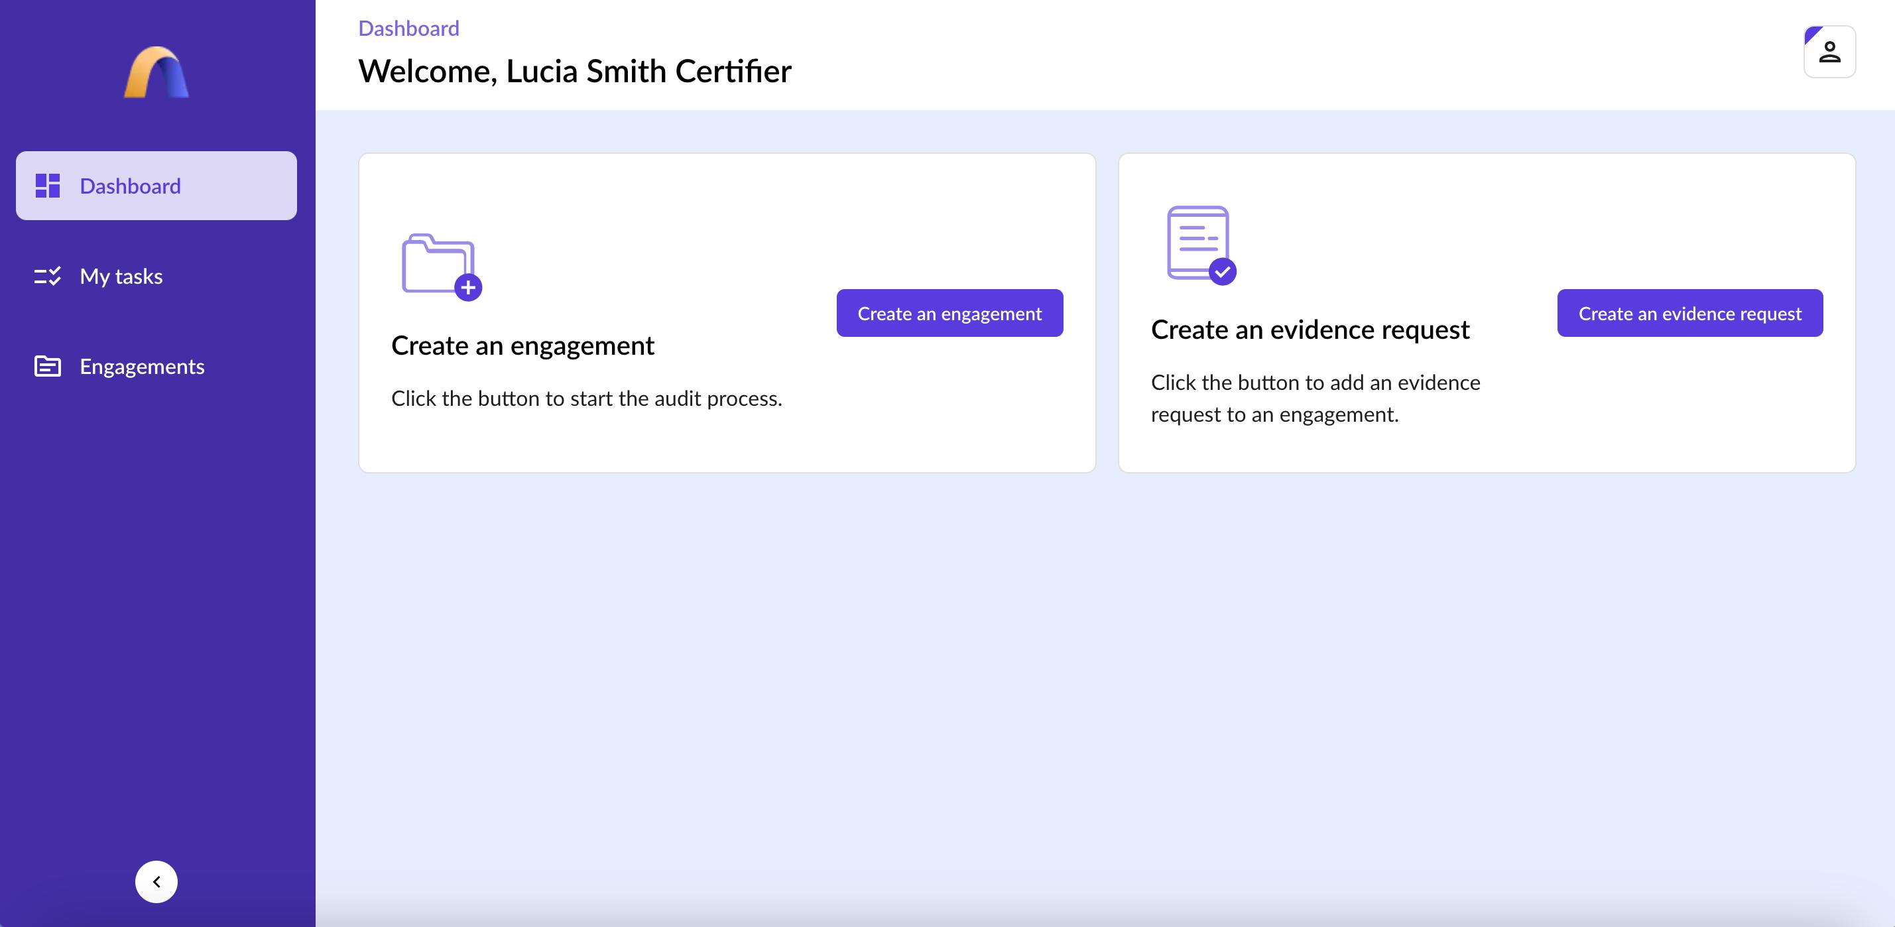Click the audit process description text
The width and height of the screenshot is (1895, 927).
click(x=586, y=398)
